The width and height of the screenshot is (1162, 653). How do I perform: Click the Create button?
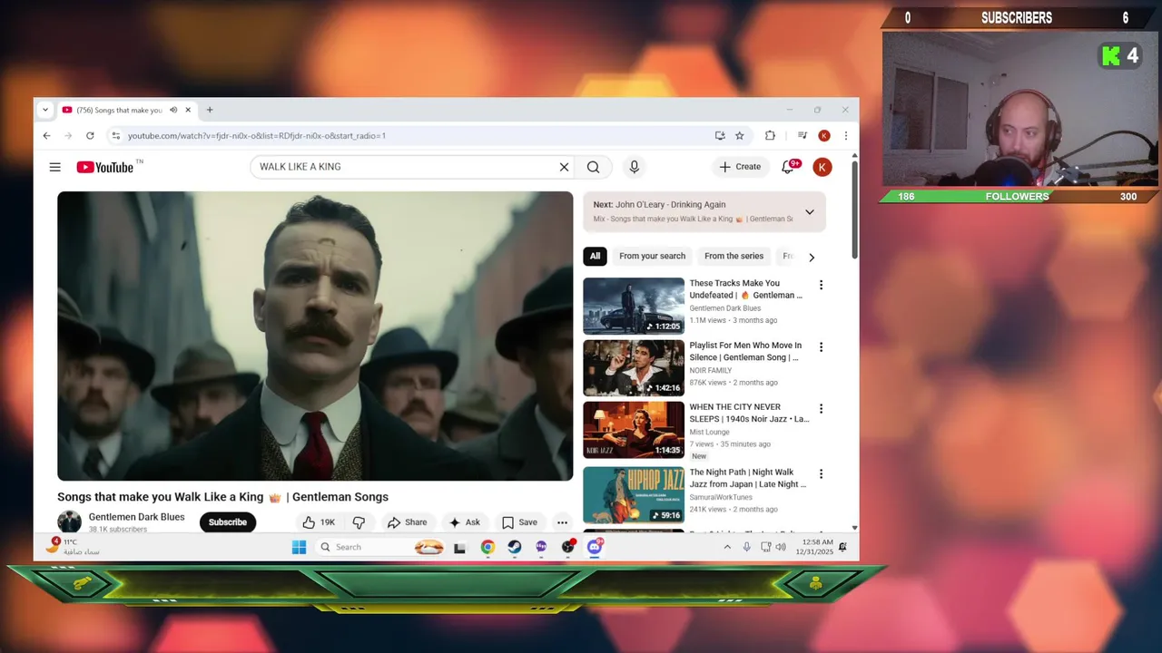click(x=740, y=167)
